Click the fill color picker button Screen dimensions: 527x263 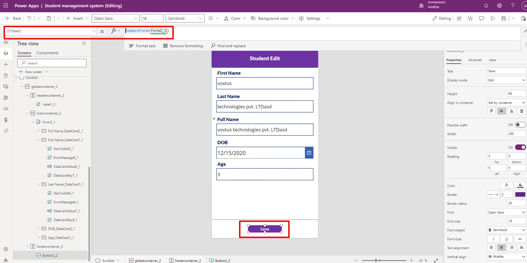click(520, 185)
